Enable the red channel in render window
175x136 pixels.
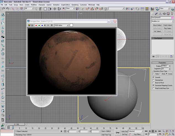click(x=36, y=25)
